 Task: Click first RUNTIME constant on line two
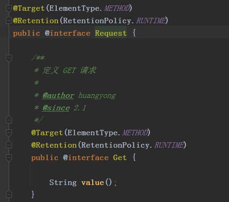tap(151, 21)
